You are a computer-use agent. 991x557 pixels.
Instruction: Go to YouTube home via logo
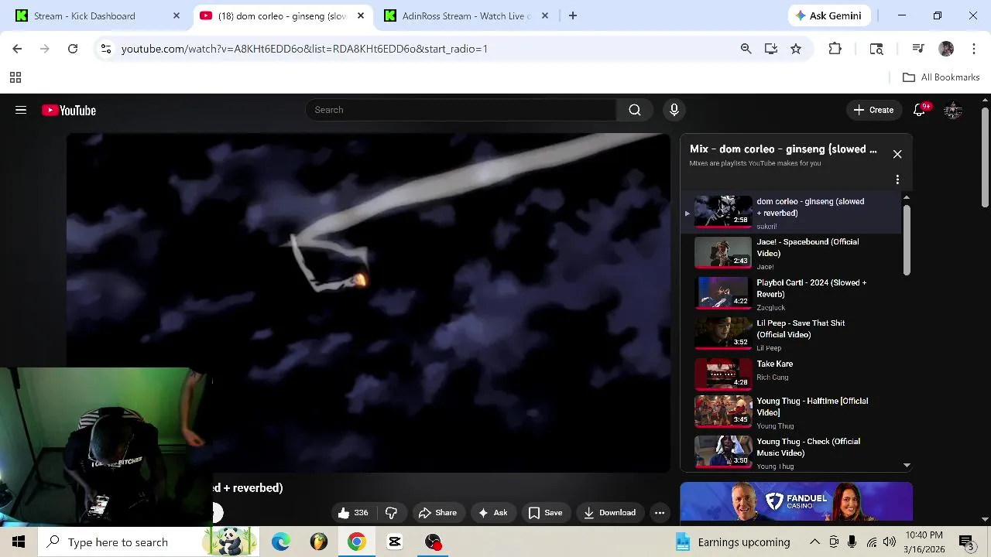coord(69,111)
